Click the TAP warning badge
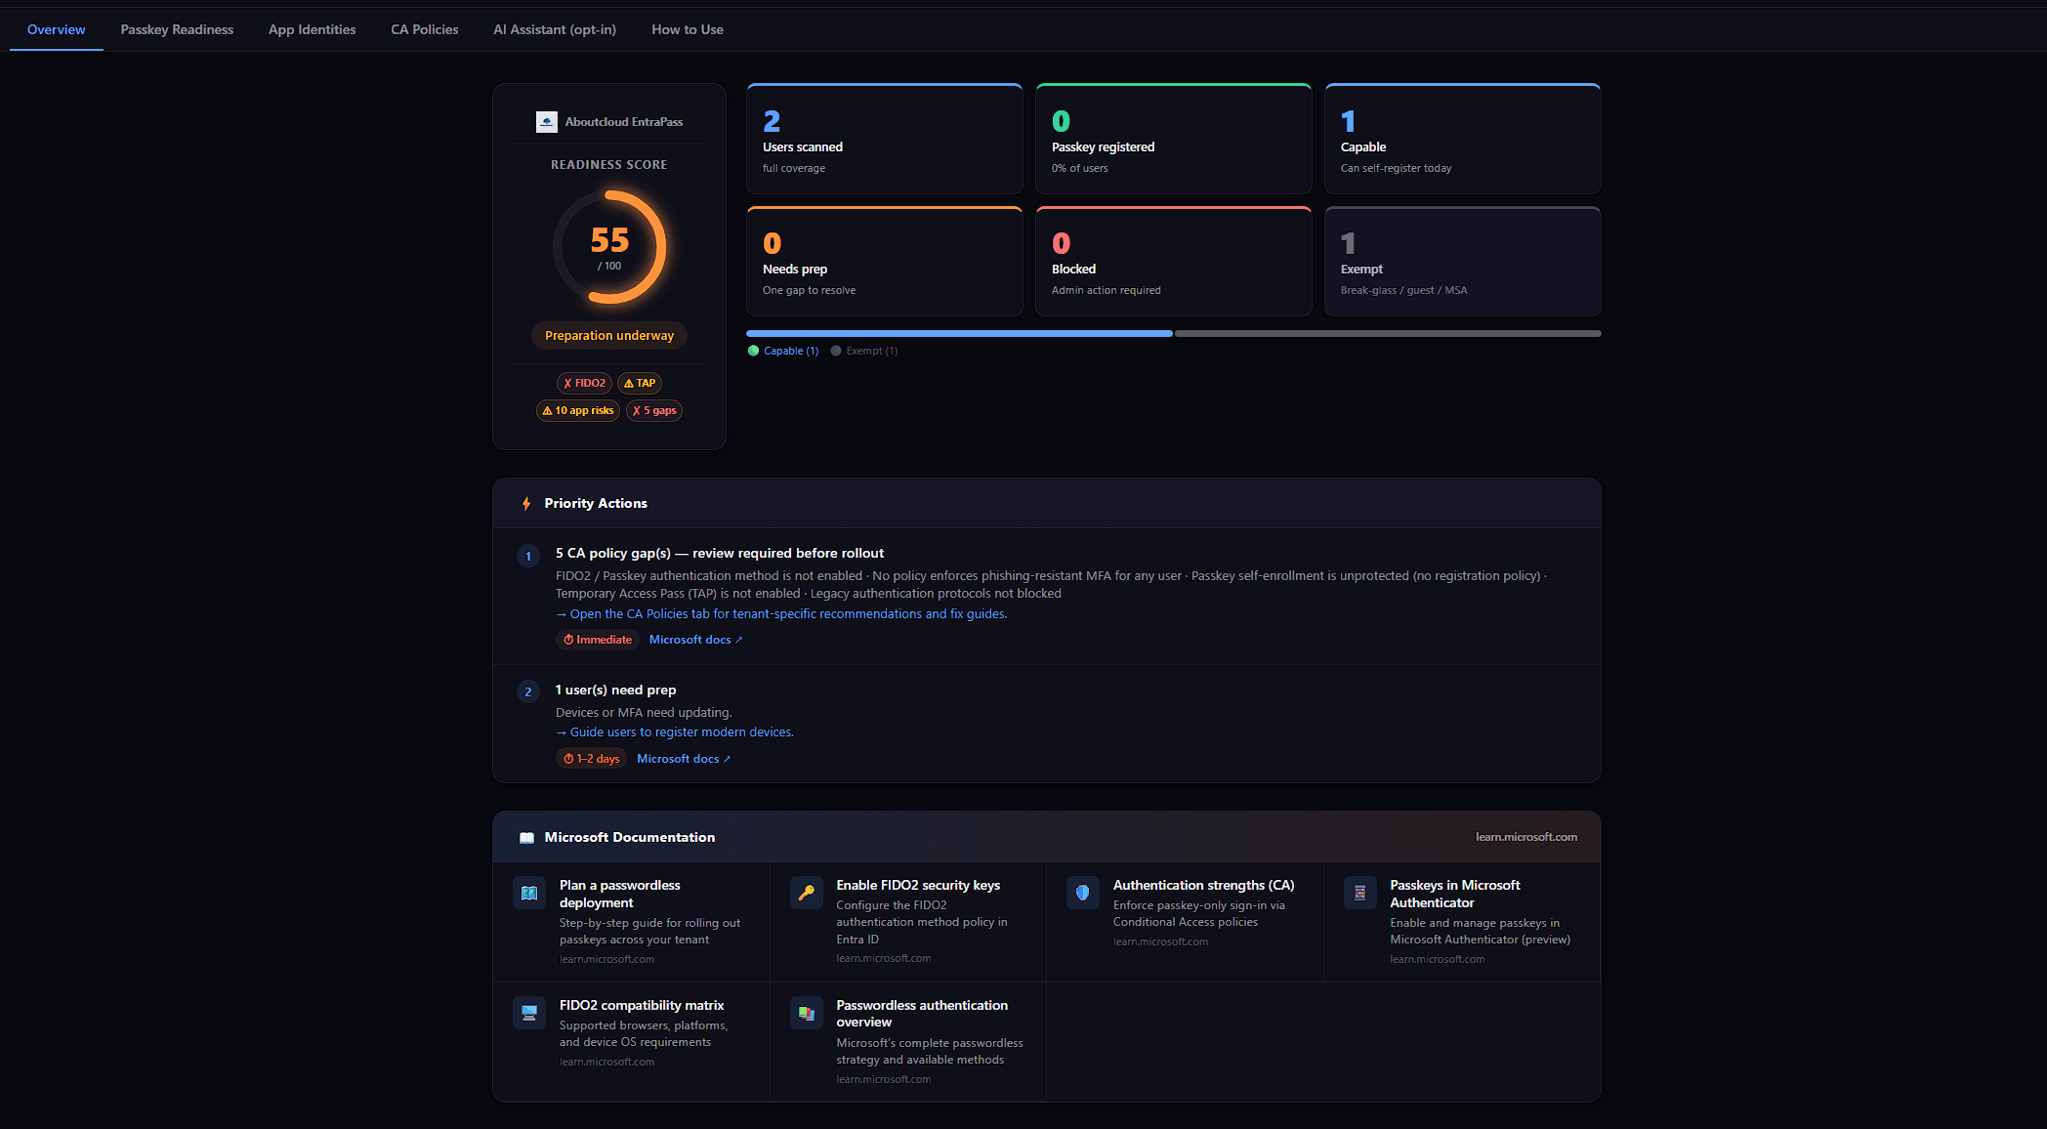Viewport: 2047px width, 1129px height. pyautogui.click(x=640, y=383)
